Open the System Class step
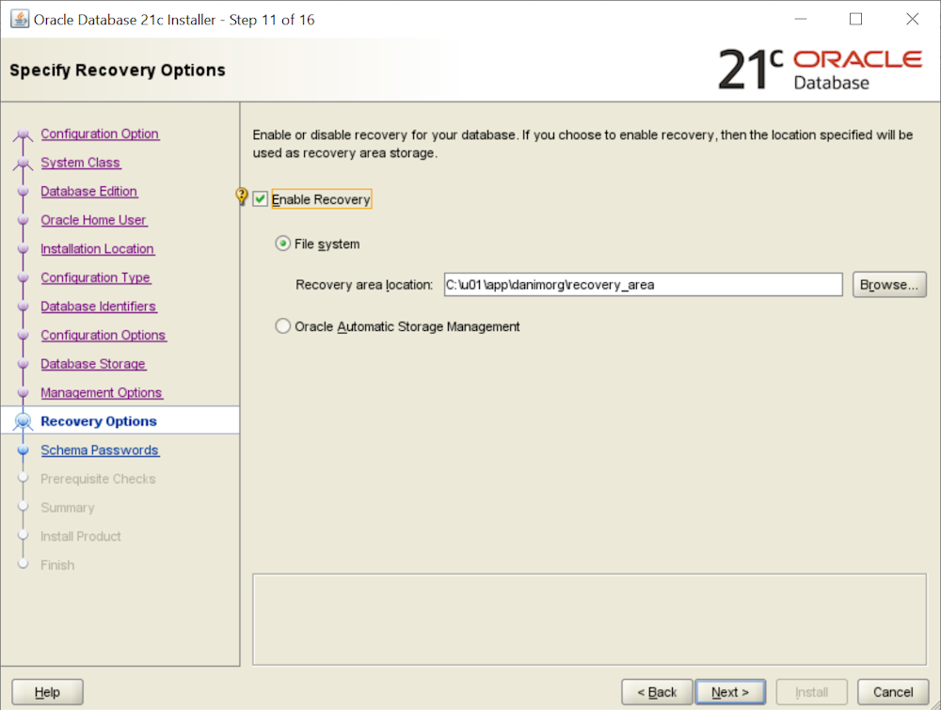Image resolution: width=941 pixels, height=710 pixels. (x=81, y=163)
